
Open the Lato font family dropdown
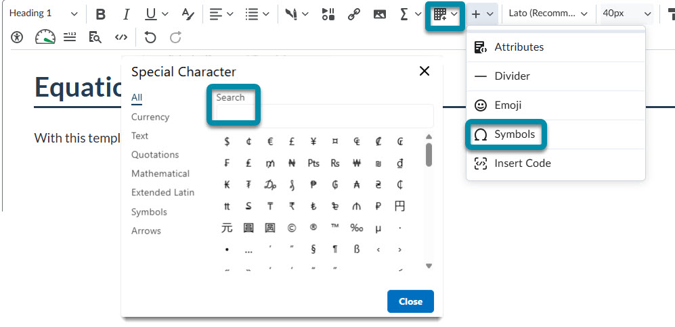pos(548,14)
